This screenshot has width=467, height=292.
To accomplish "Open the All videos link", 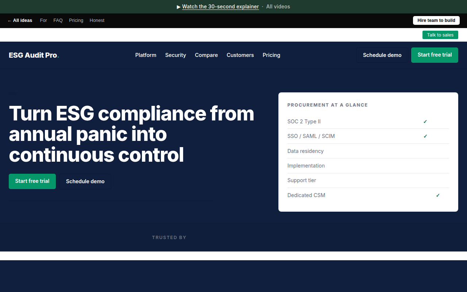I will tap(278, 7).
